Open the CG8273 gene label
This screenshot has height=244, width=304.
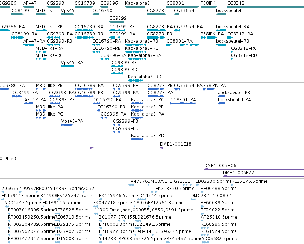click(x=155, y=10)
